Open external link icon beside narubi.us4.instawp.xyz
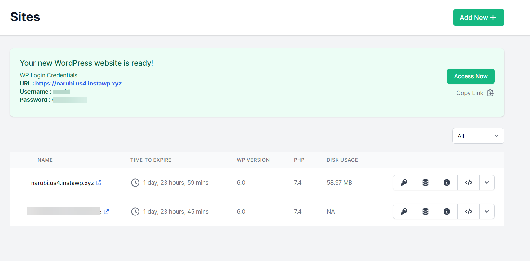The width and height of the screenshot is (530, 261). click(x=99, y=183)
